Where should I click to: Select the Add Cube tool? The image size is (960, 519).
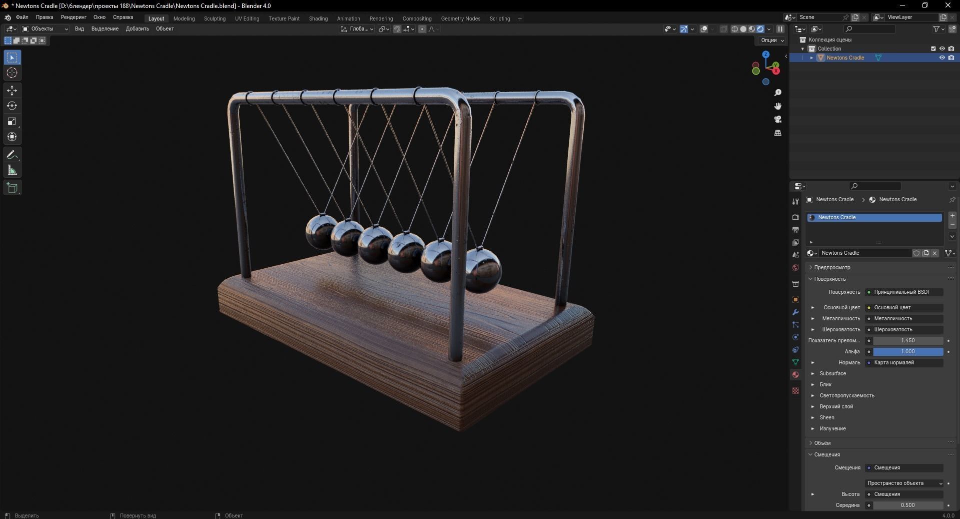click(x=12, y=188)
